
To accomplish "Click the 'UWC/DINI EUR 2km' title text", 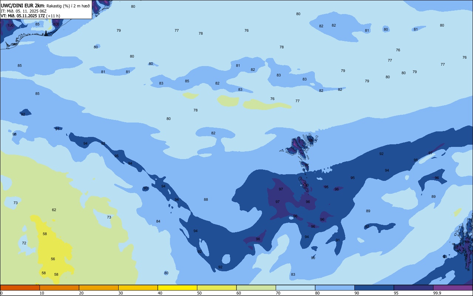I will point(23,6).
